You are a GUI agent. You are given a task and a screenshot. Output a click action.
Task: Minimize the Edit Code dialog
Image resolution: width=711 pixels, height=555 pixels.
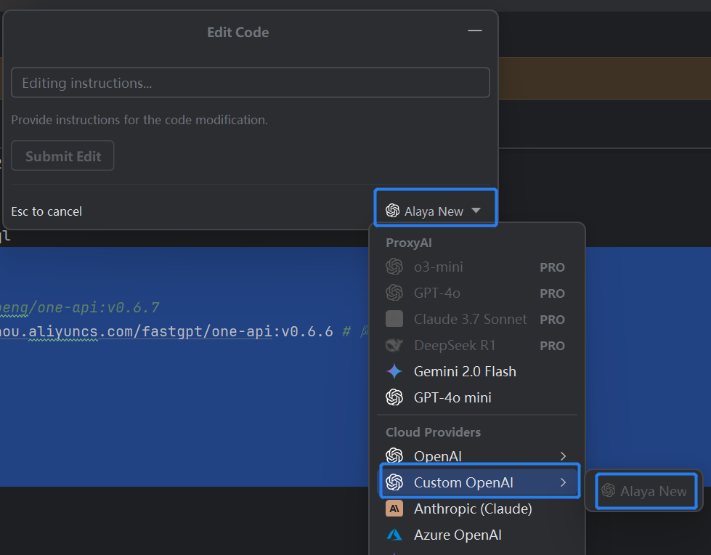(x=475, y=31)
